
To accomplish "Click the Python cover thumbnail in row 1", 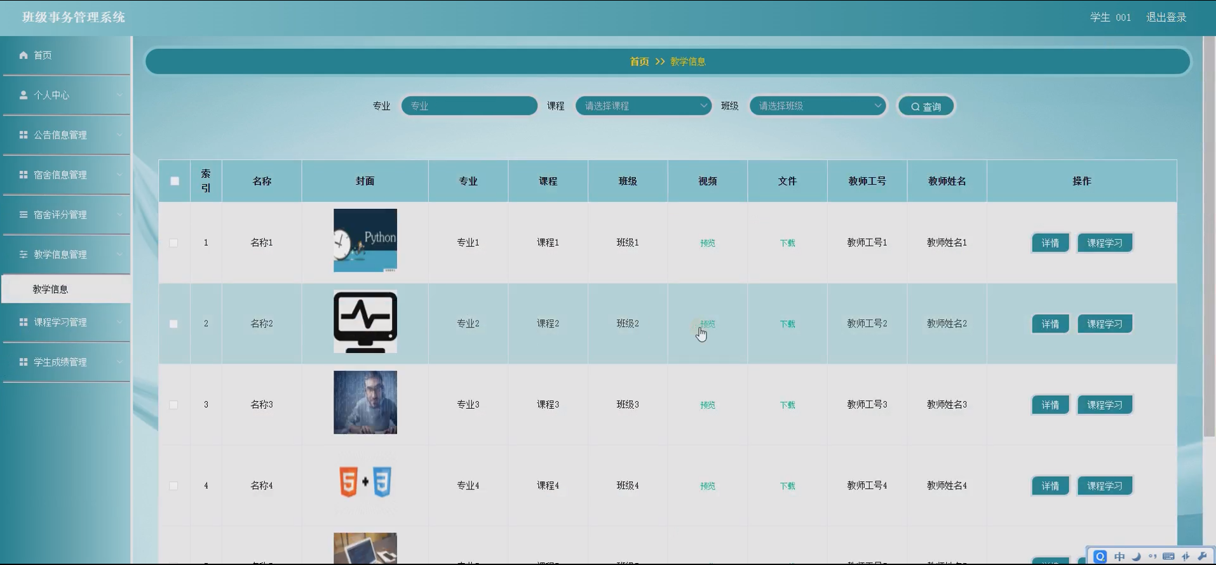I will pyautogui.click(x=365, y=241).
